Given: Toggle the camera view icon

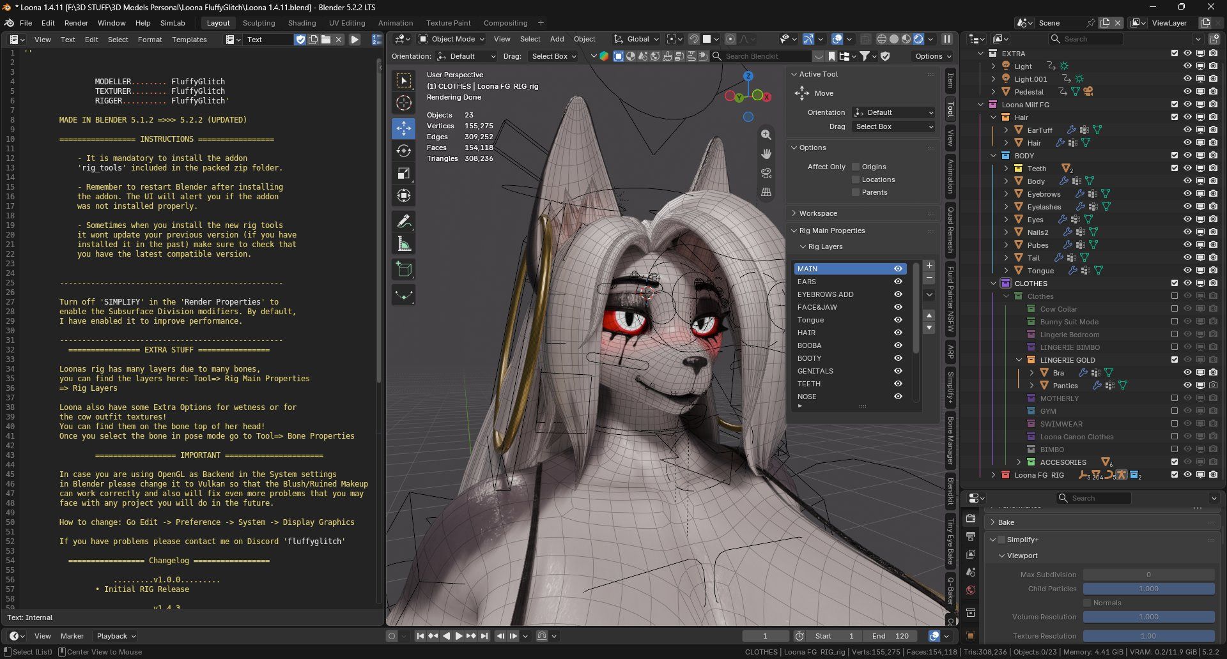Looking at the screenshot, I should [x=766, y=173].
